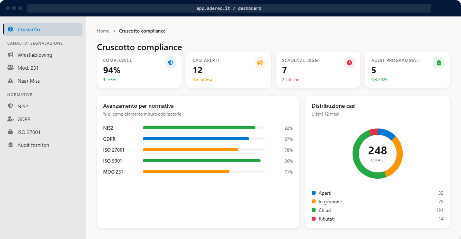The height and width of the screenshot is (239, 461).
Task: Open the Cruscotto menu item
Action: click(42, 29)
